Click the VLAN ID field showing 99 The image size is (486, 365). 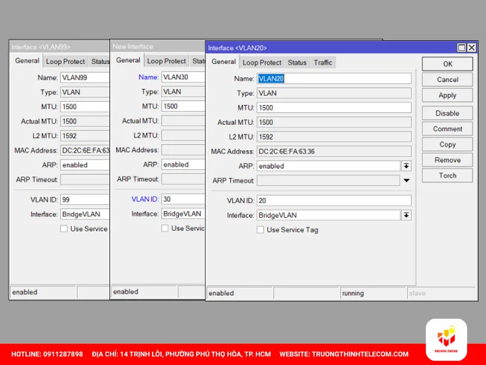click(84, 200)
